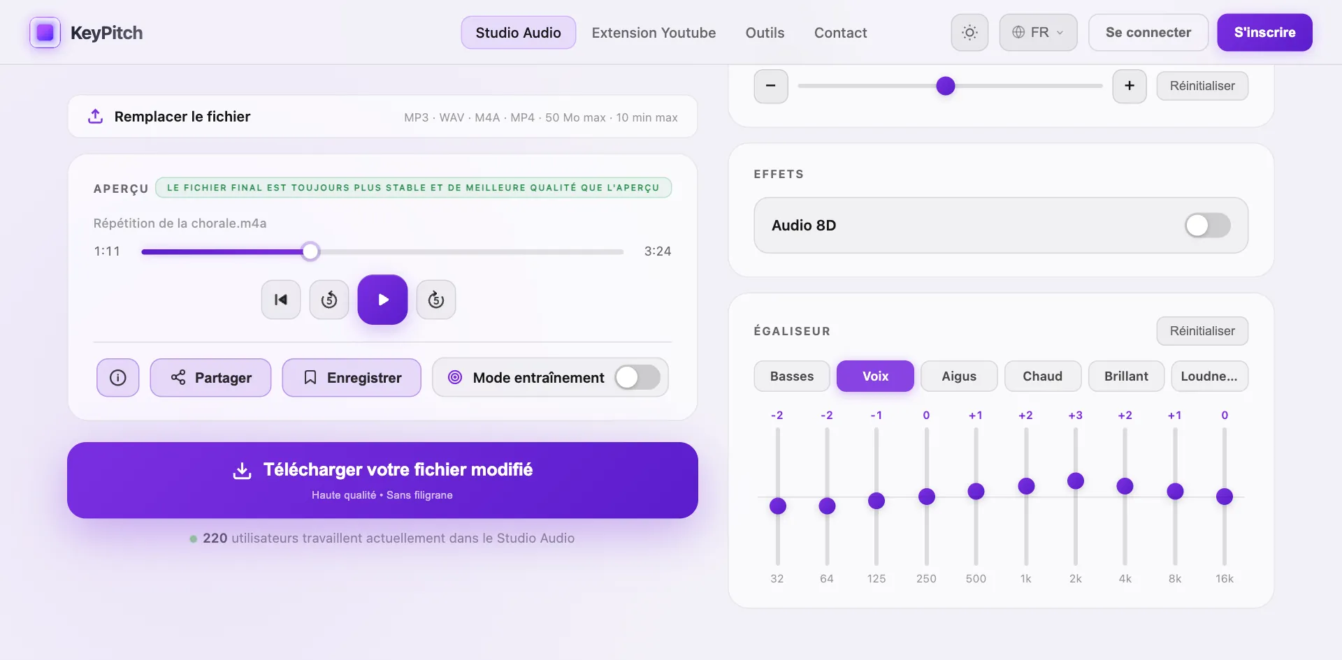Open the Outils menu

click(x=765, y=33)
